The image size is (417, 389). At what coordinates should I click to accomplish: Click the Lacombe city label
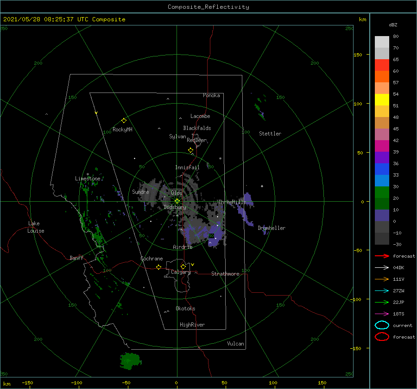click(x=200, y=116)
